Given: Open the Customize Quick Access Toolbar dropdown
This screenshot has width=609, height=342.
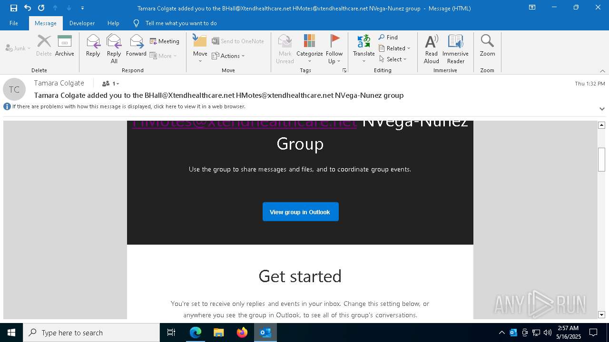Looking at the screenshot, I should 82,8.
